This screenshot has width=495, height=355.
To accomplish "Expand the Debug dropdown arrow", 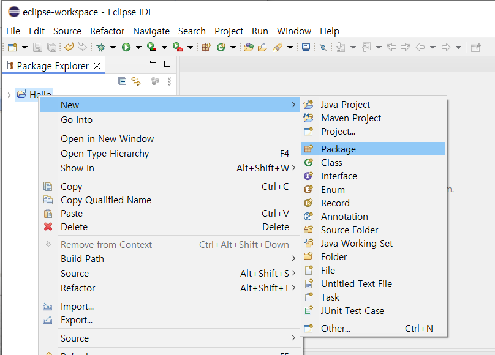I will [x=113, y=48].
